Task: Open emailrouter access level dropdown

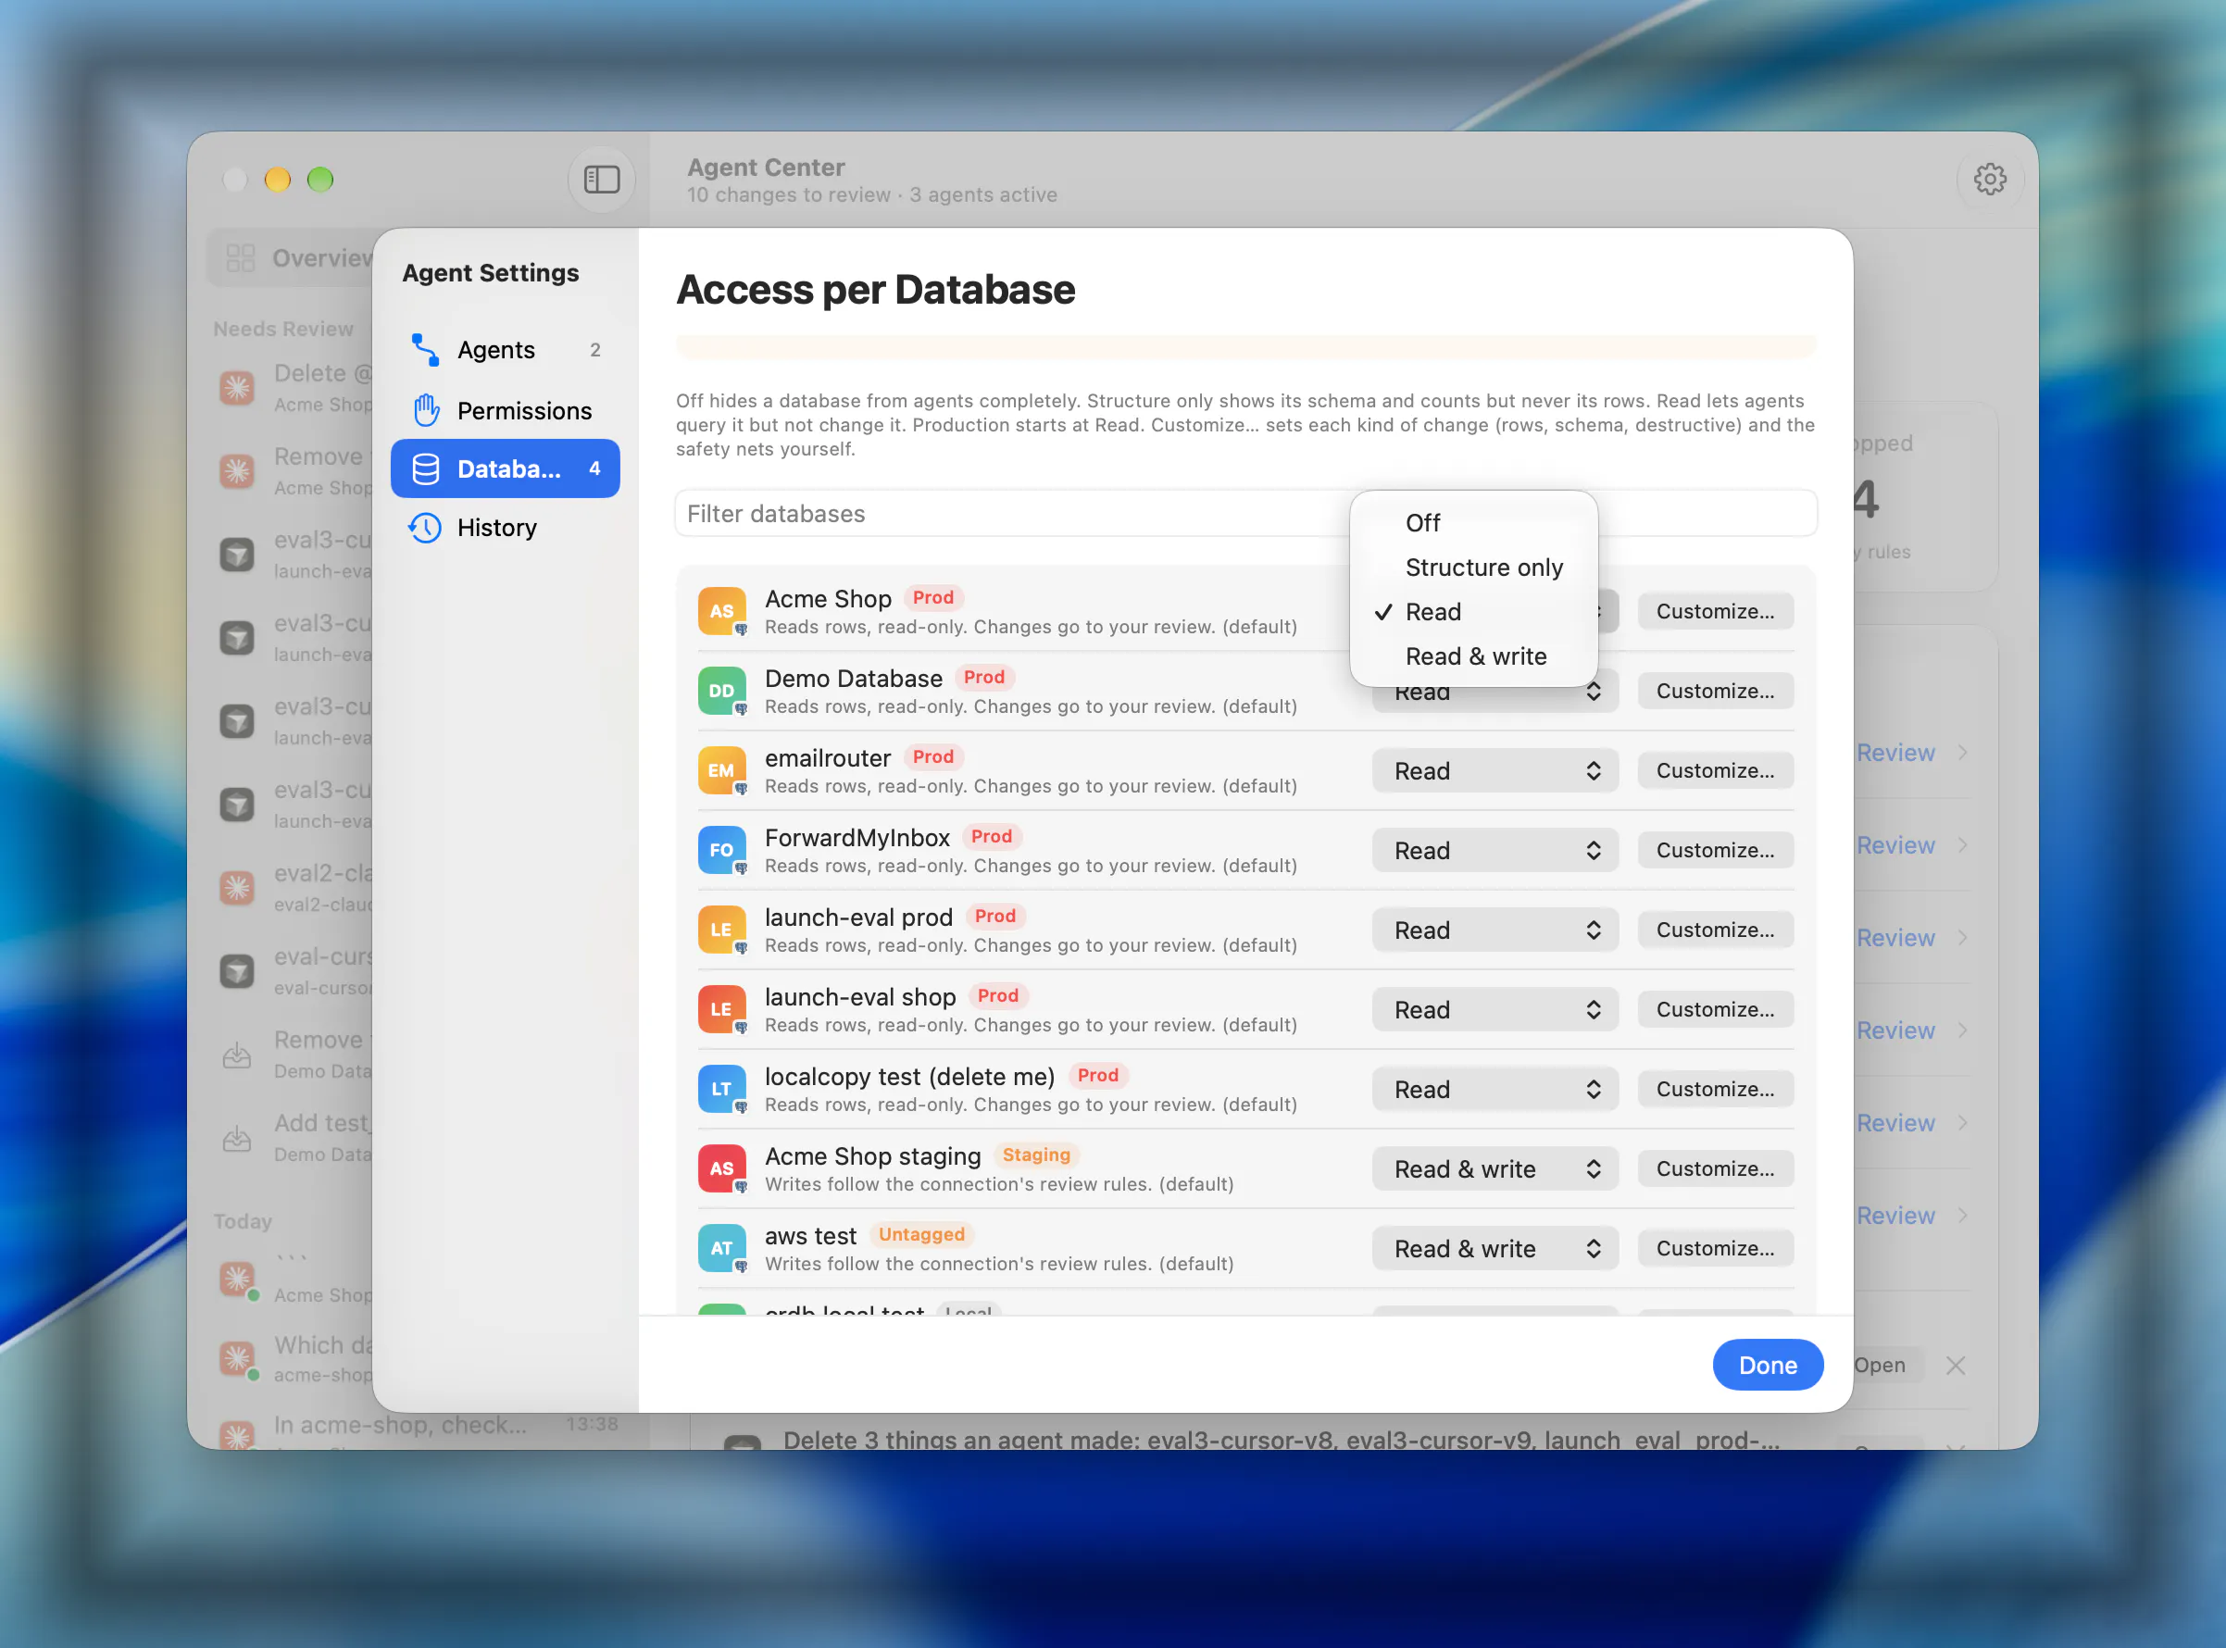Action: click(1494, 771)
